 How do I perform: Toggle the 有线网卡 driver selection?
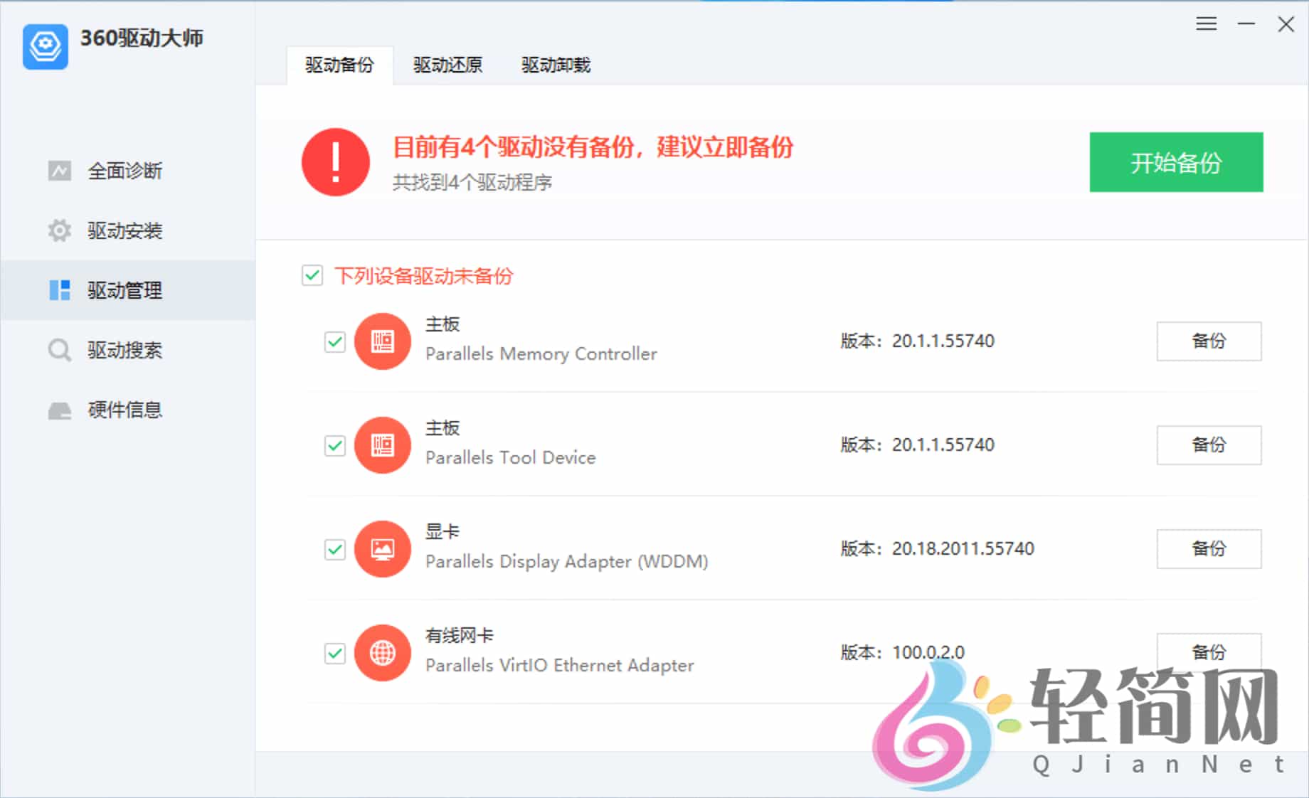[x=334, y=653]
